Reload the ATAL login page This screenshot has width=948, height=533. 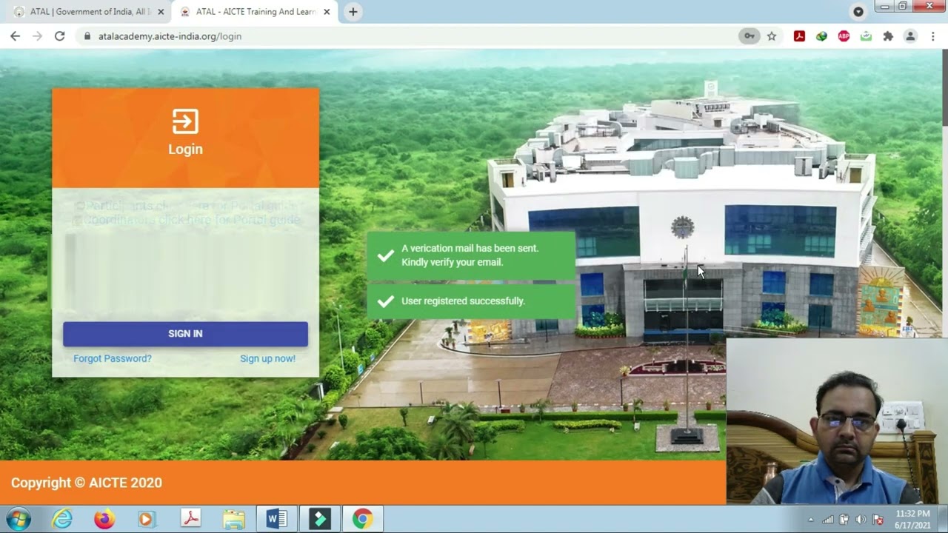pyautogui.click(x=60, y=36)
